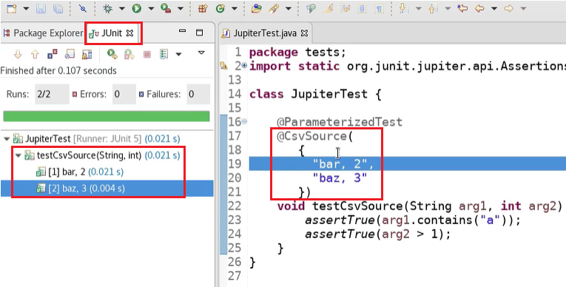Select test result [1] bar, 2
Image resolution: width=566 pixels, height=287 pixels.
click(80, 172)
